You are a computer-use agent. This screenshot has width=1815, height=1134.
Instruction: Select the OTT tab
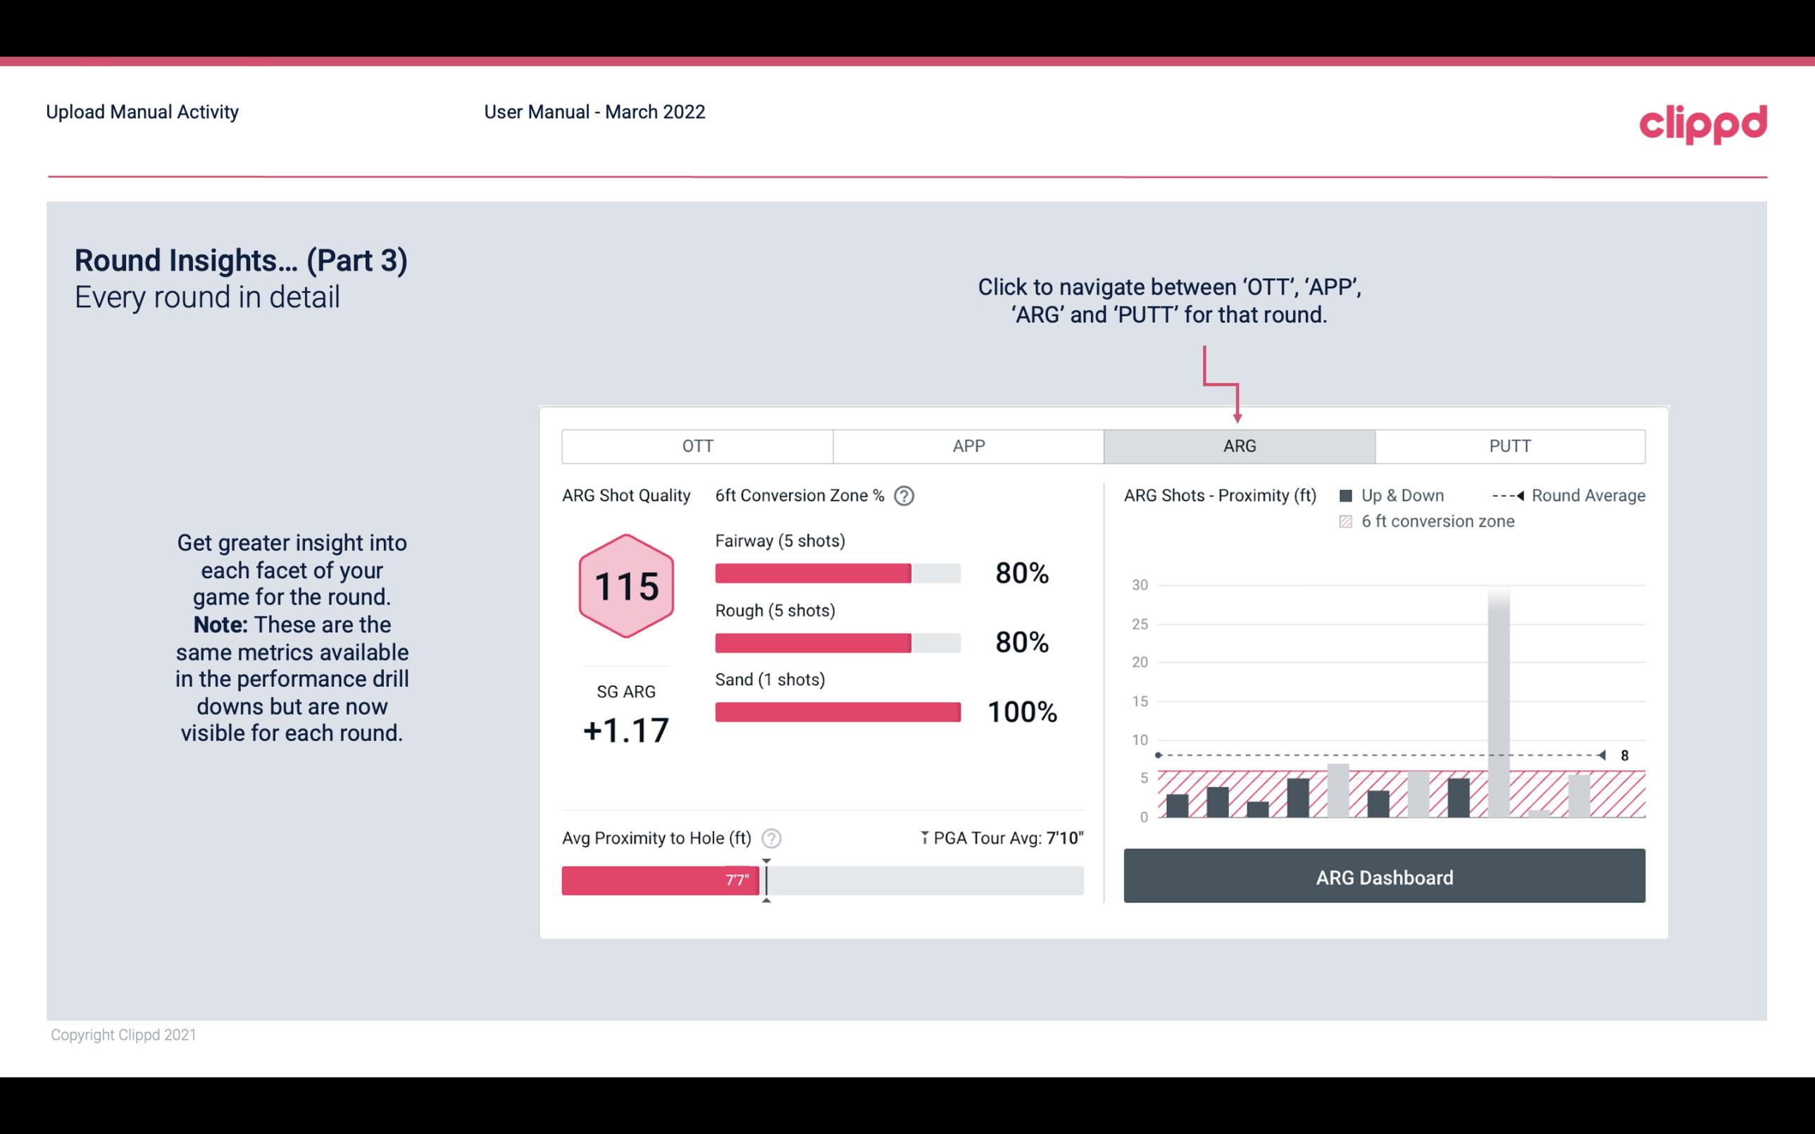click(697, 445)
